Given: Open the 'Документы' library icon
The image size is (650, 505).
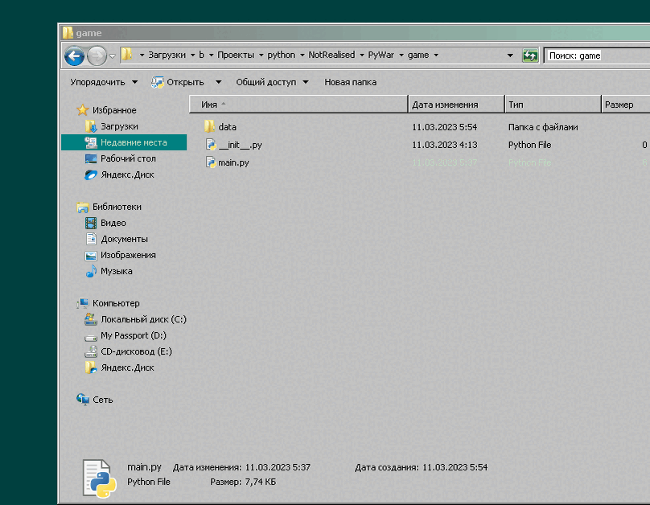Looking at the screenshot, I should click(x=91, y=239).
